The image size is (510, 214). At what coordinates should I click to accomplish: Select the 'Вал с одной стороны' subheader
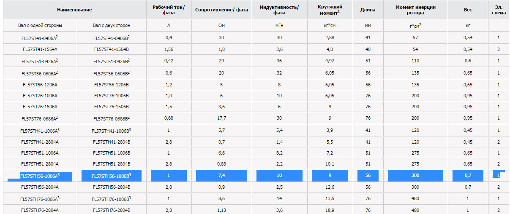40,25
